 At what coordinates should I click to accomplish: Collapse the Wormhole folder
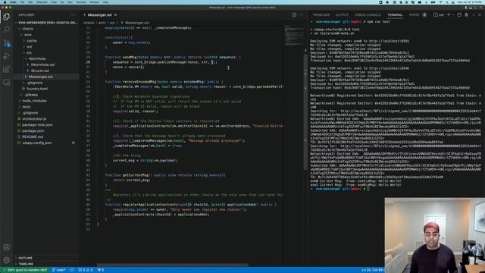(x=37, y=59)
